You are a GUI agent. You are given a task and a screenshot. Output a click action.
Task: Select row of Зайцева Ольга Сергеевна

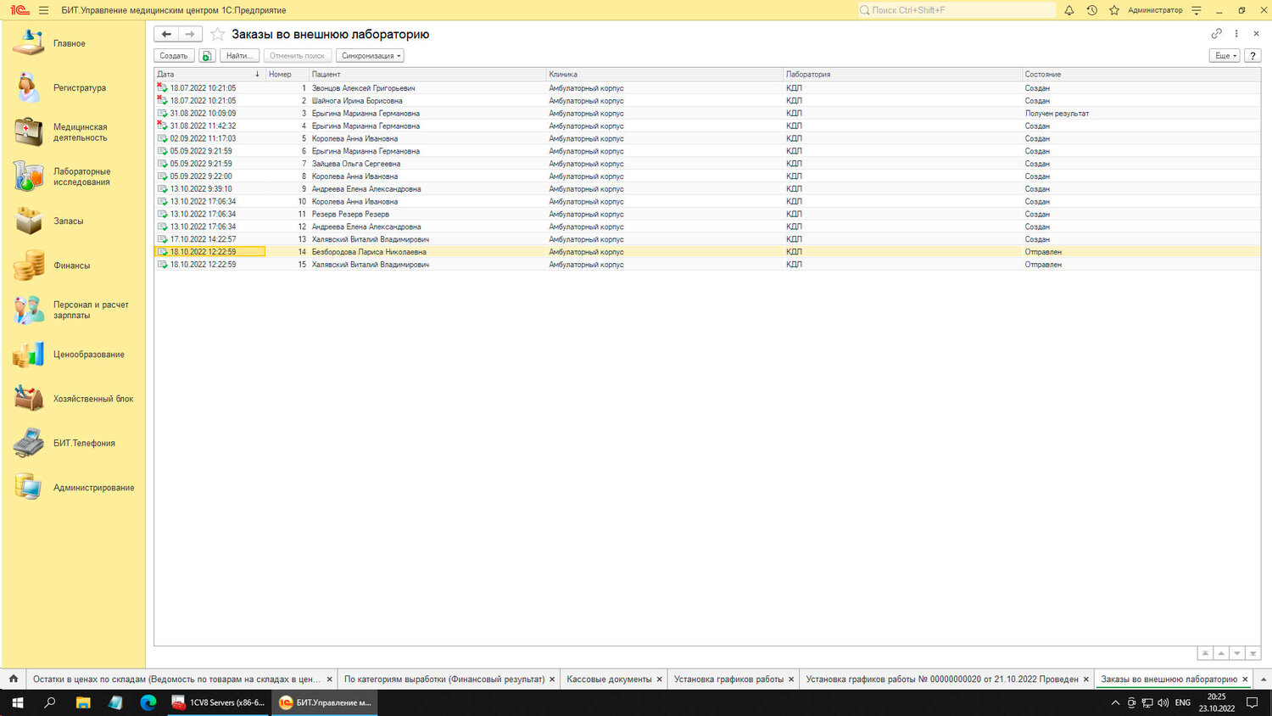(707, 164)
